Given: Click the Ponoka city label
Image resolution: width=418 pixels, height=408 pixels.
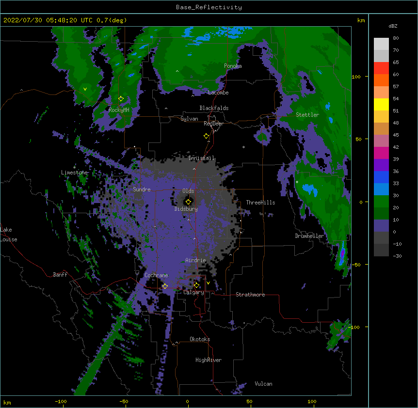Looking at the screenshot, I should [x=233, y=66].
